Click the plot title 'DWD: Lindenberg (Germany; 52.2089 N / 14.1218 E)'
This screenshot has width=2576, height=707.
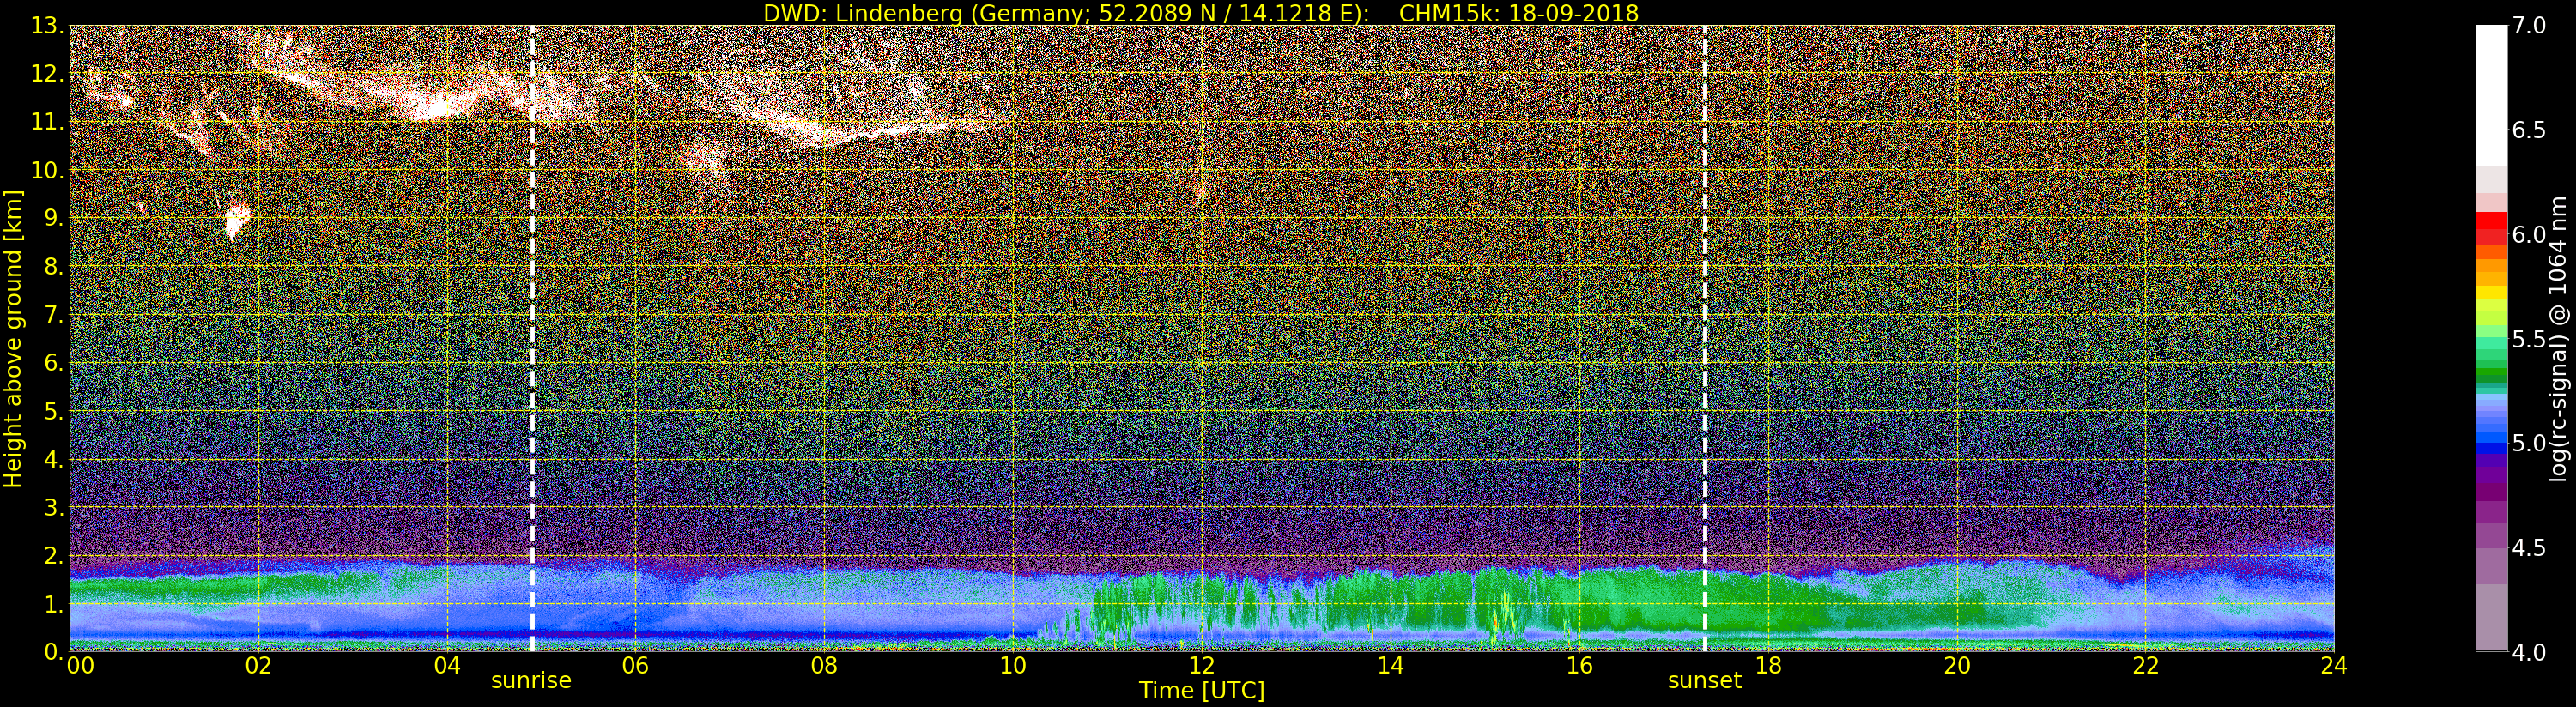point(1066,13)
